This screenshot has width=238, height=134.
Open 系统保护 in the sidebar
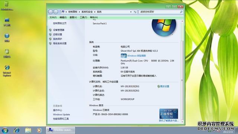(58, 39)
